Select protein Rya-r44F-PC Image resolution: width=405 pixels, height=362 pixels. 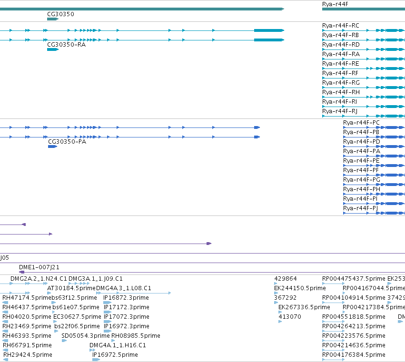[361, 122]
